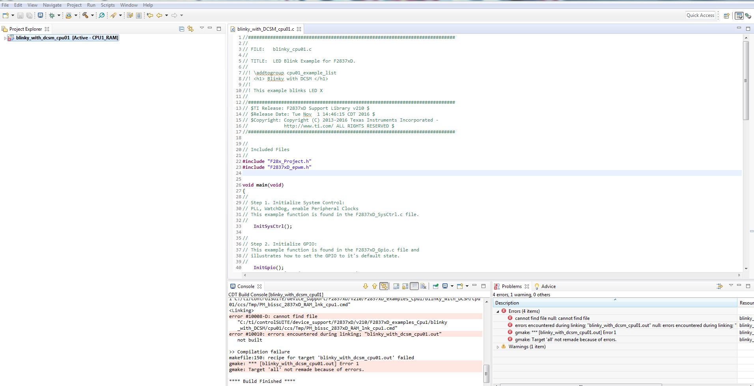Viewport: 754px width, 386px height.
Task: Switch to CCS Debug perspective
Action: [x=748, y=16]
